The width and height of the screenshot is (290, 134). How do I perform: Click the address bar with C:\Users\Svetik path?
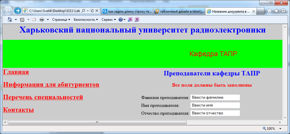point(54,11)
